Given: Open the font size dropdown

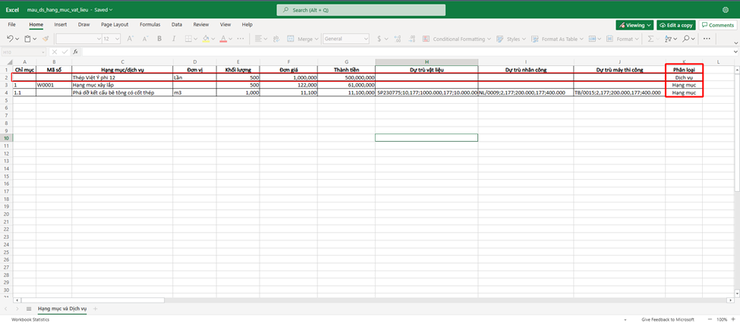Looking at the screenshot, I should coord(112,39).
